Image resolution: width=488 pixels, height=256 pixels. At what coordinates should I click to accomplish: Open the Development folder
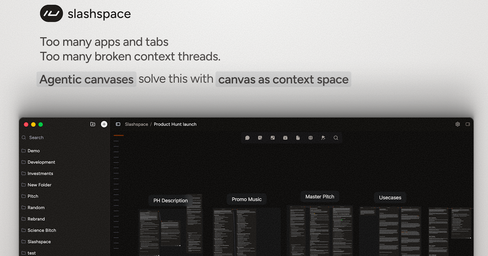click(64, 162)
